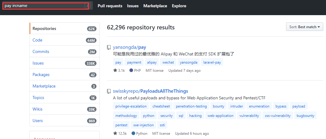Click 'Updated 6 hours ago' text
Image resolution: width=326 pixels, height=139 pixels.
click(x=192, y=133)
